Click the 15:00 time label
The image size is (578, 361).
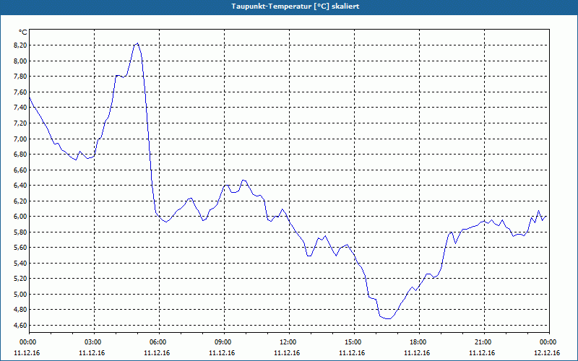click(354, 342)
